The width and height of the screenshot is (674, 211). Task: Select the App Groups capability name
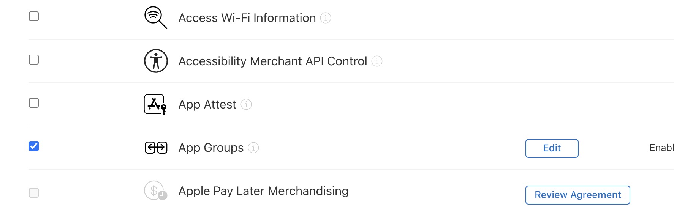(x=211, y=148)
